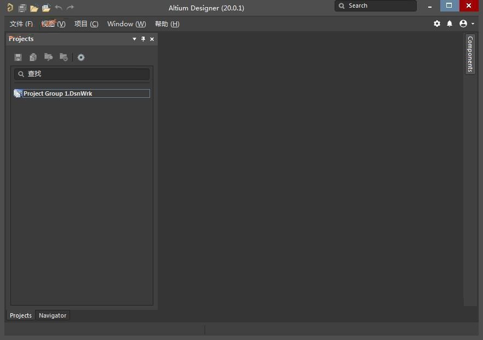
Task: Open the 项目 (C) menu
Action: [87, 24]
